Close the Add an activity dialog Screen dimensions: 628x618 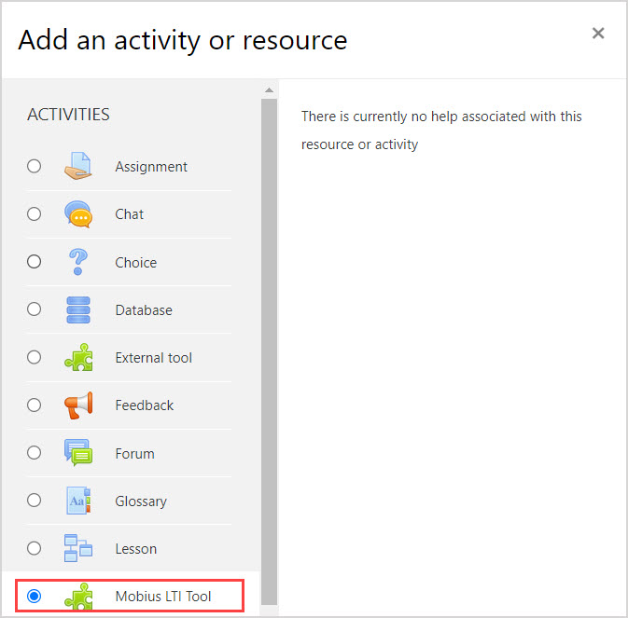598,34
